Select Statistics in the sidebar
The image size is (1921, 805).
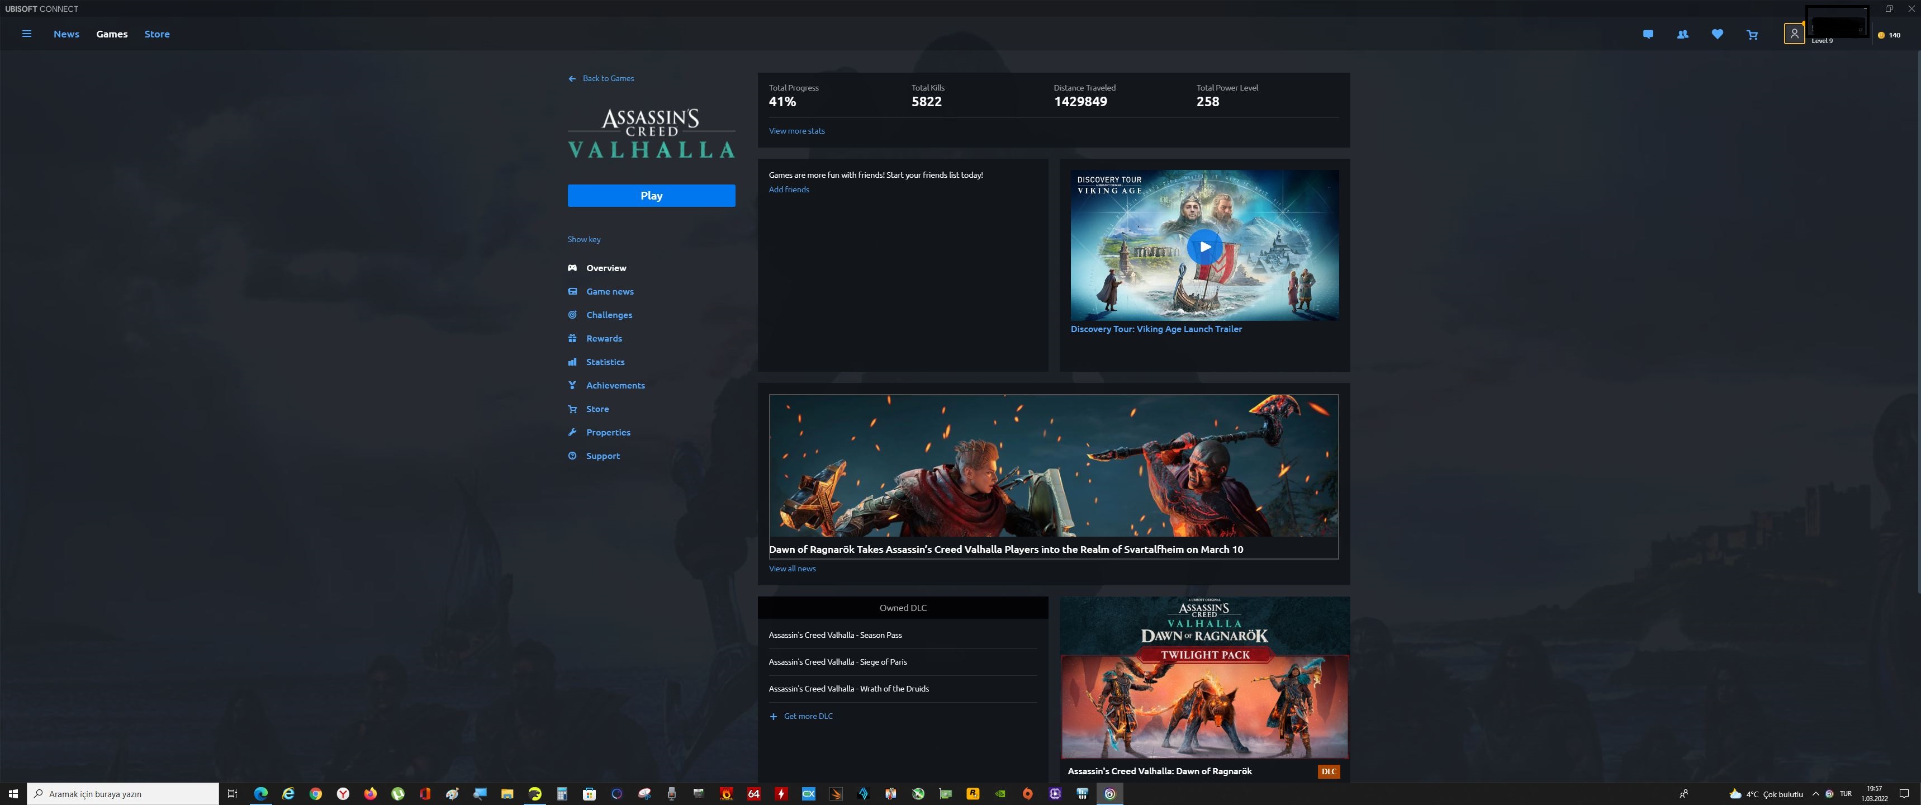tap(605, 362)
